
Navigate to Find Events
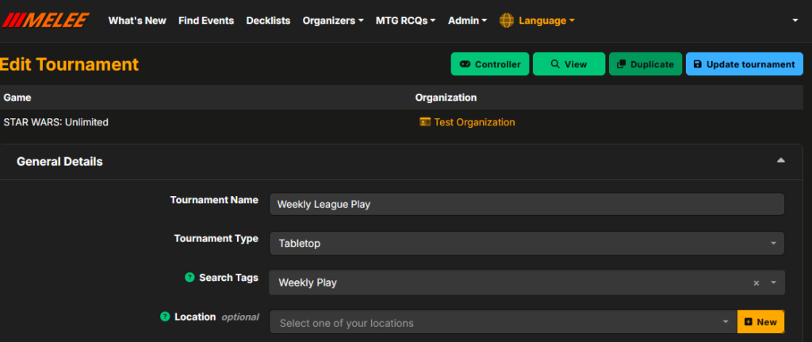click(206, 21)
